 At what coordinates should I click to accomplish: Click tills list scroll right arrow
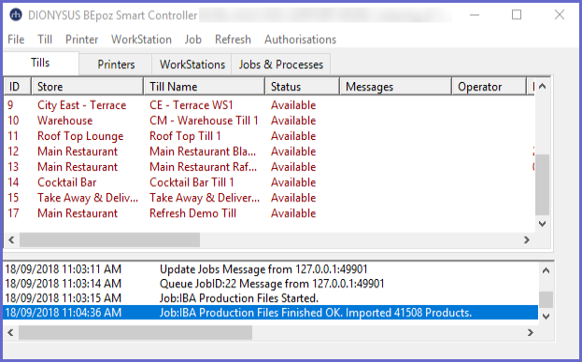click(527, 240)
